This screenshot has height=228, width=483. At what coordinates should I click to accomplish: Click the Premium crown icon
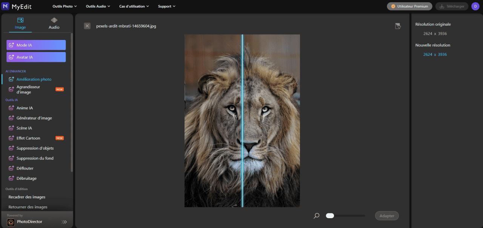point(393,6)
